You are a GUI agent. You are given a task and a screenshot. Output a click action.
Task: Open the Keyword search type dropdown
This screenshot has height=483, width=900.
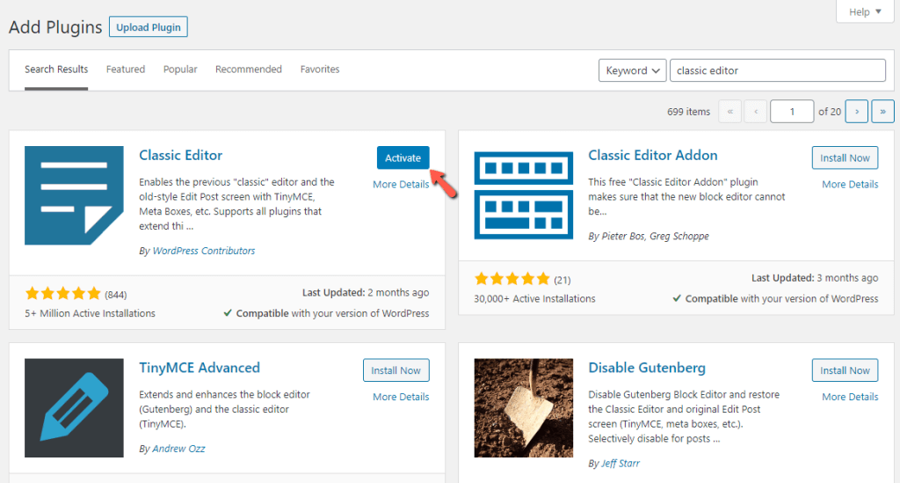(633, 70)
